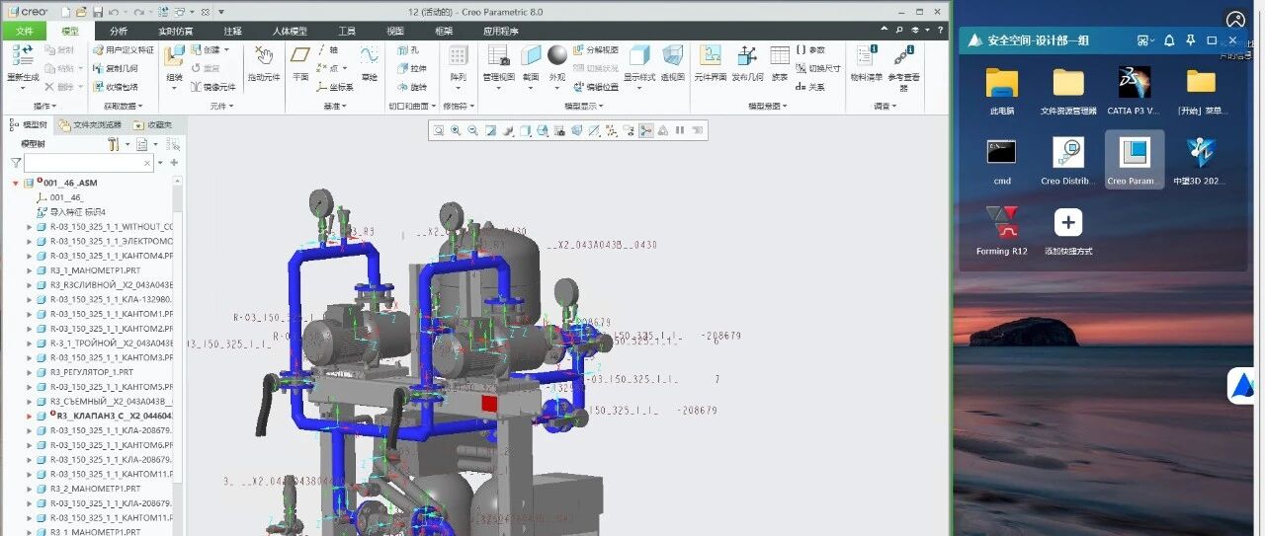Open 元件界面 (Component Interface)
The height and width of the screenshot is (536, 1265).
[x=710, y=62]
